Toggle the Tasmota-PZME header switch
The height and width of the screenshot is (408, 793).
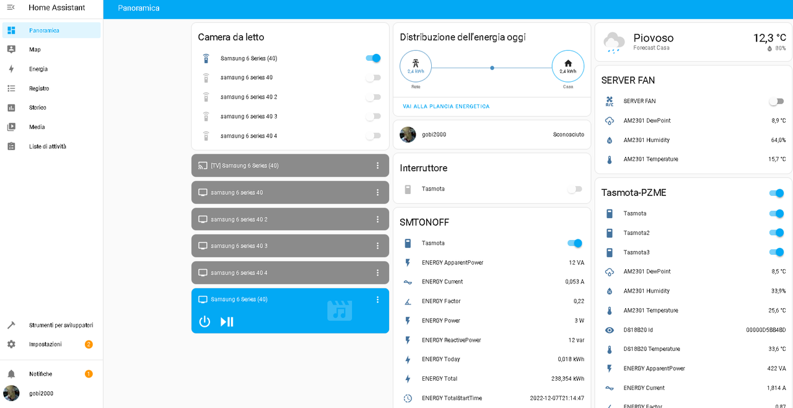(x=776, y=193)
